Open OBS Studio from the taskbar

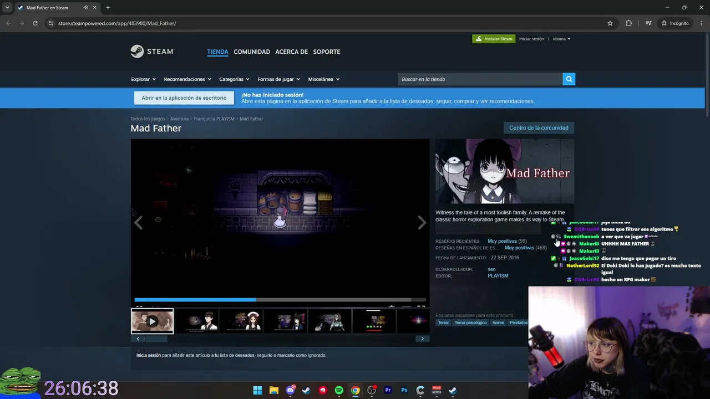pos(372,390)
